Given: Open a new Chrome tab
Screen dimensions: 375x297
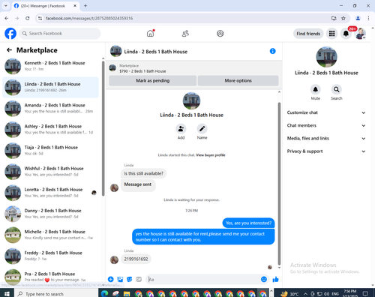Looking at the screenshot, I should tap(85, 6).
